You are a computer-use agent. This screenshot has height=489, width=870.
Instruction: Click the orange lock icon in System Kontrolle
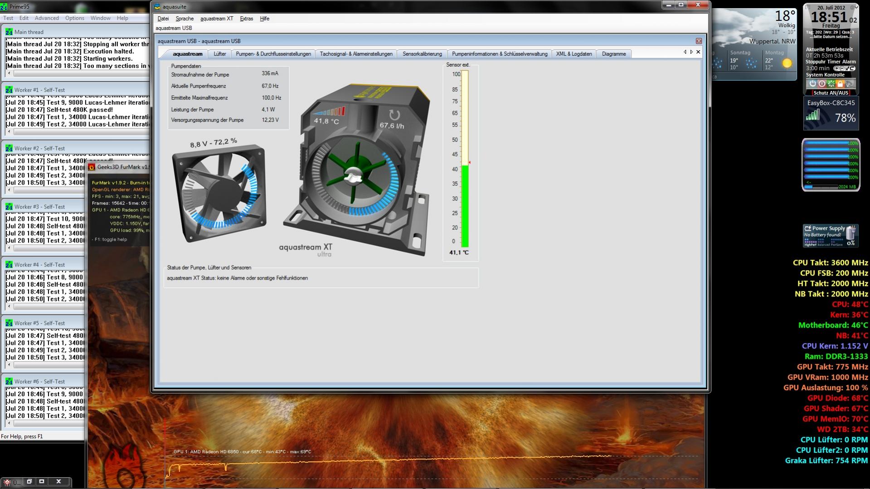click(x=840, y=84)
